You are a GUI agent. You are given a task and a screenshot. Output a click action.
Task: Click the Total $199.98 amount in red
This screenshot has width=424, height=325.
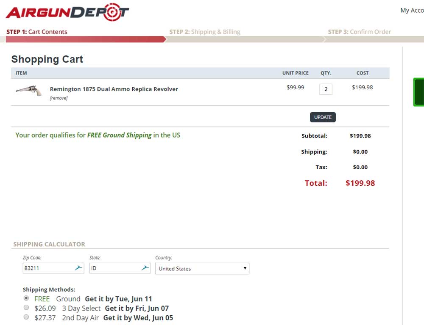point(360,183)
